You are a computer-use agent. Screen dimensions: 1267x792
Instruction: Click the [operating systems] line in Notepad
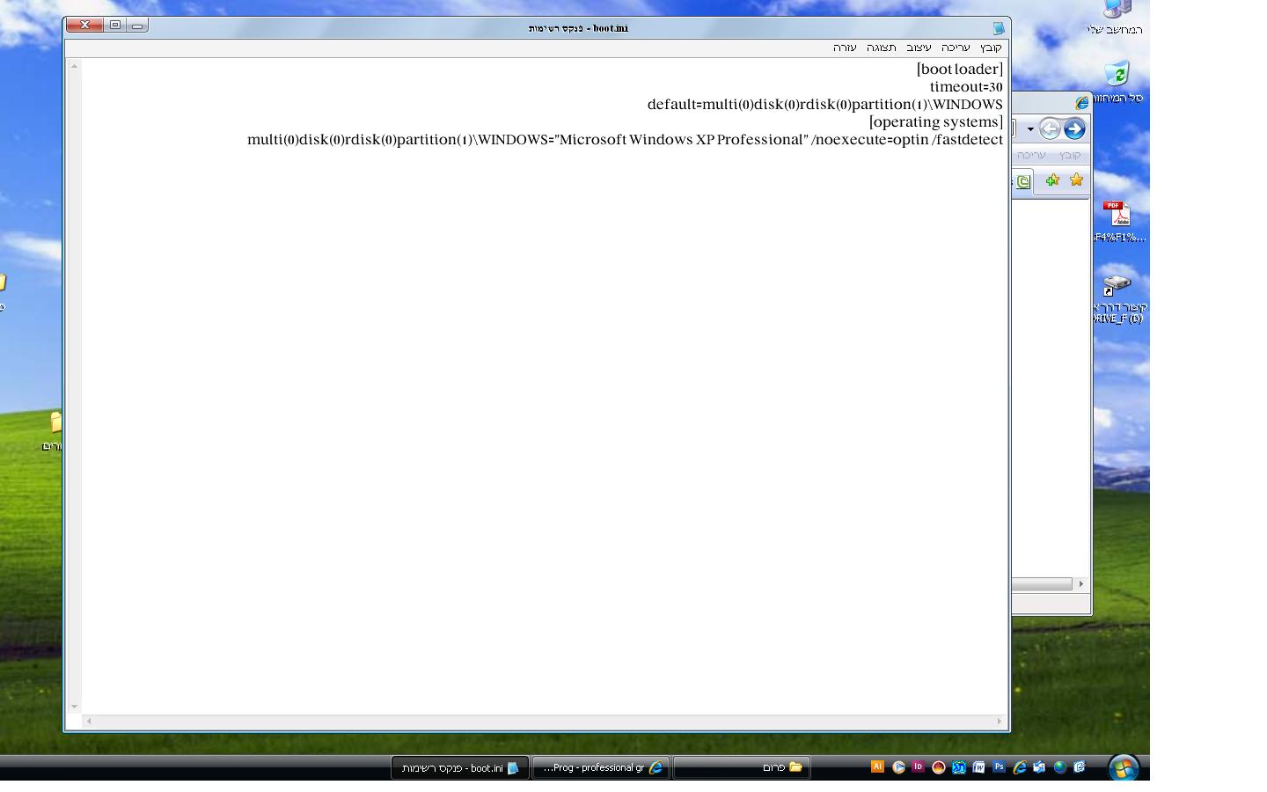(x=935, y=122)
